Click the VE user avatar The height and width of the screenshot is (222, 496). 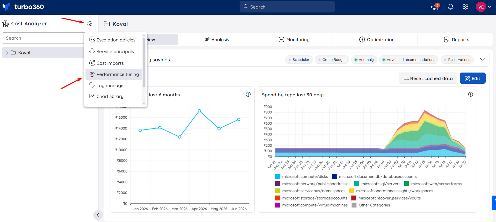[481, 7]
